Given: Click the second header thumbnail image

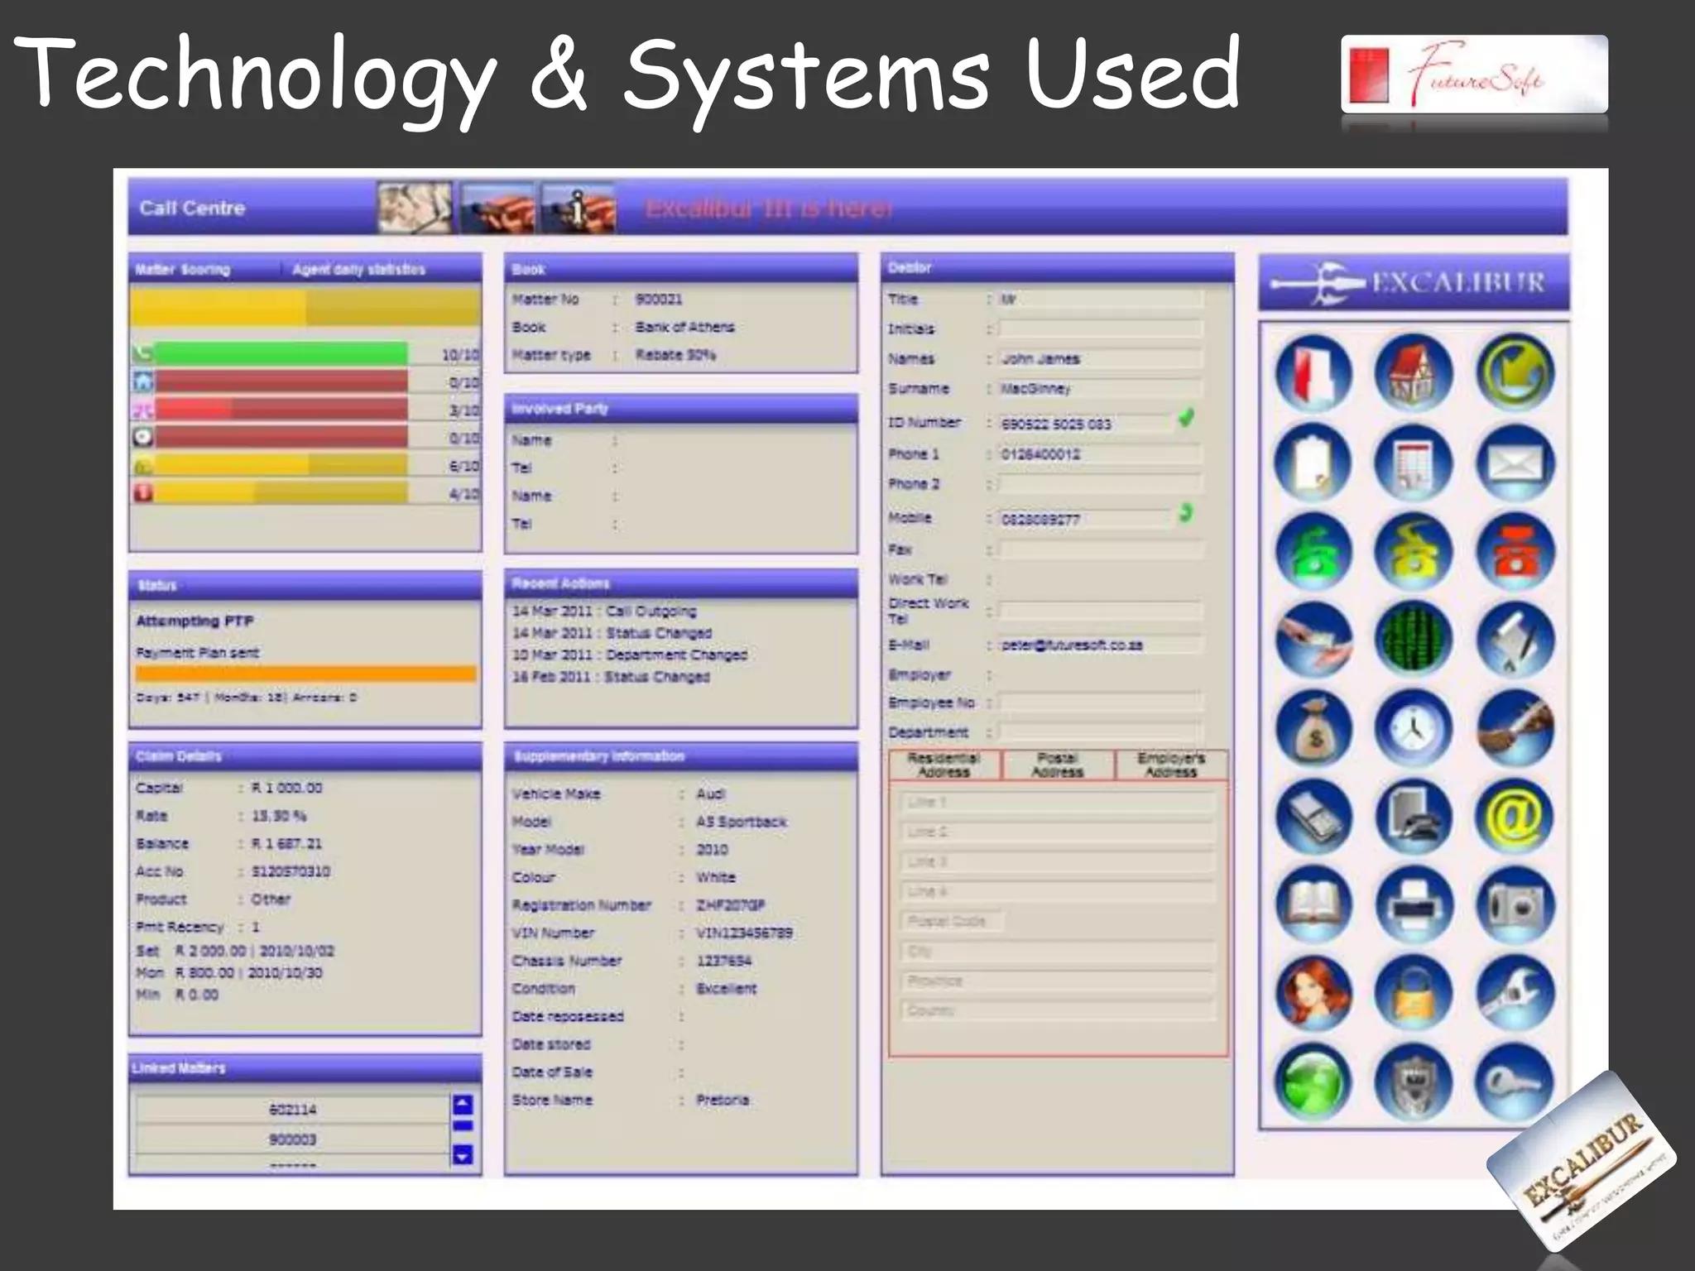Looking at the screenshot, I should point(497,208).
